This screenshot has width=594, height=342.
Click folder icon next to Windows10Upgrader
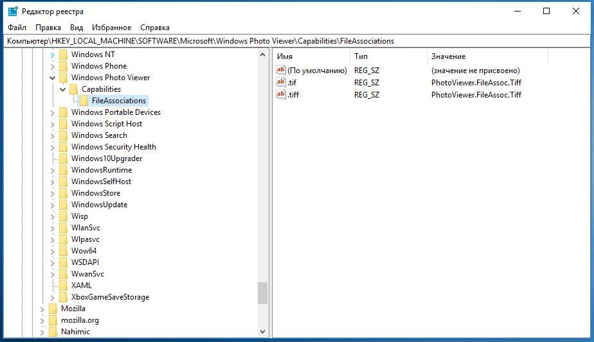63,158
